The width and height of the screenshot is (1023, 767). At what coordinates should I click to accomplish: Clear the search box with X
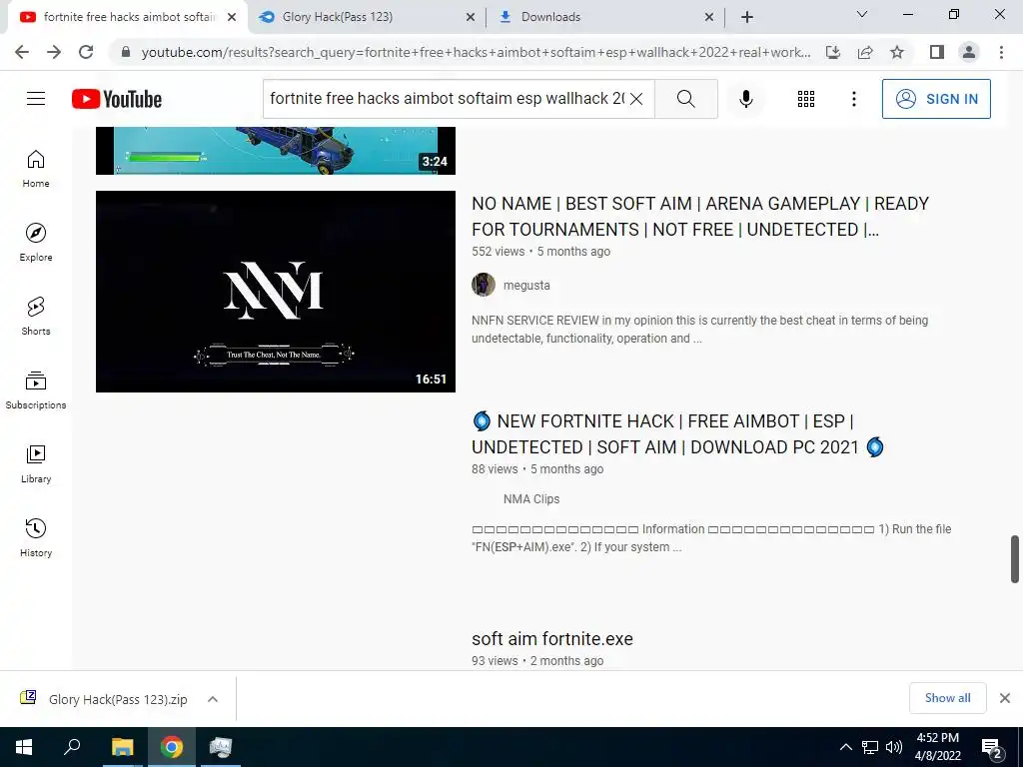tap(636, 99)
